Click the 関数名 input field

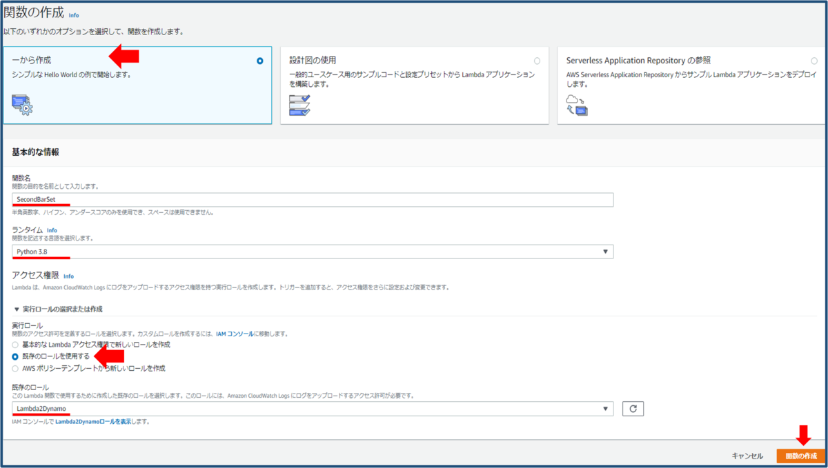(x=313, y=199)
